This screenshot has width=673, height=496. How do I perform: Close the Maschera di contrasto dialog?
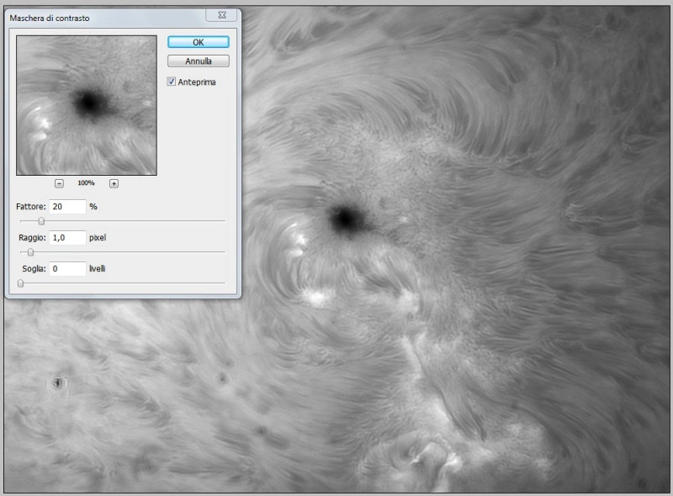pyautogui.click(x=221, y=15)
